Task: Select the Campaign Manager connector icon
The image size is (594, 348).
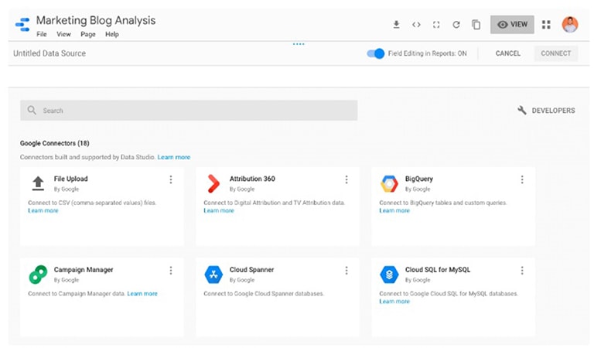Action: coord(38,275)
